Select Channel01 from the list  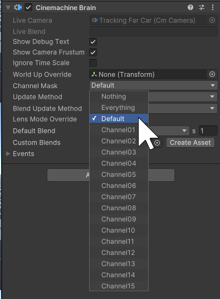pyautogui.click(x=119, y=130)
